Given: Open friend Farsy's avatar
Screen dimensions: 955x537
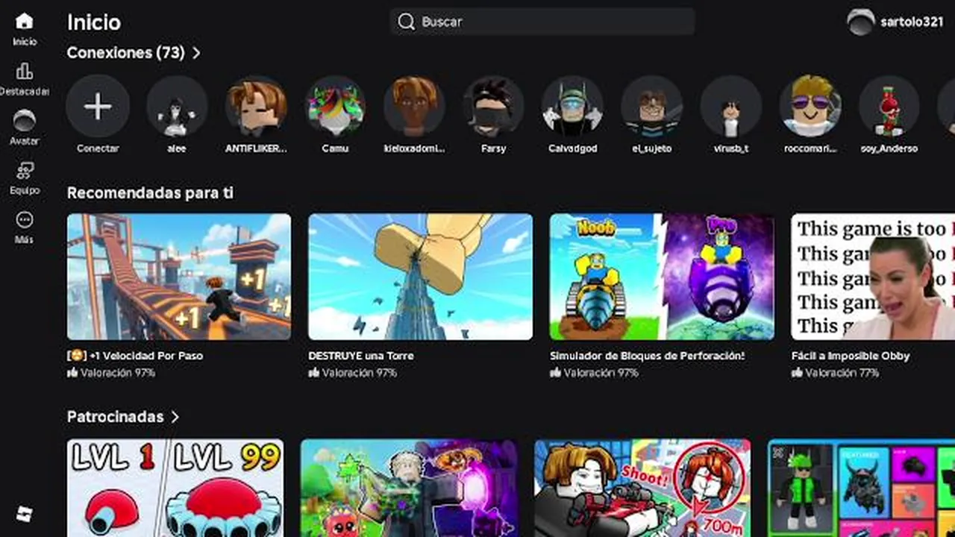Looking at the screenshot, I should click(493, 106).
